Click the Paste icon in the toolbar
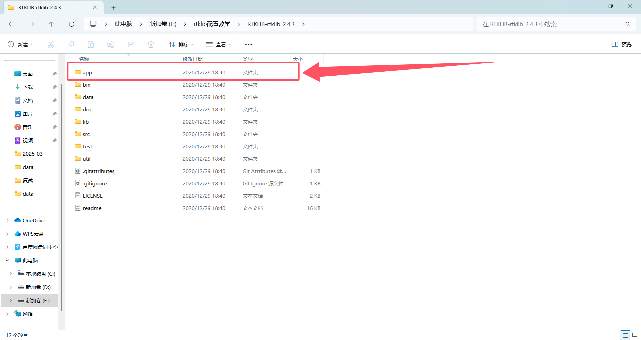 click(90, 44)
